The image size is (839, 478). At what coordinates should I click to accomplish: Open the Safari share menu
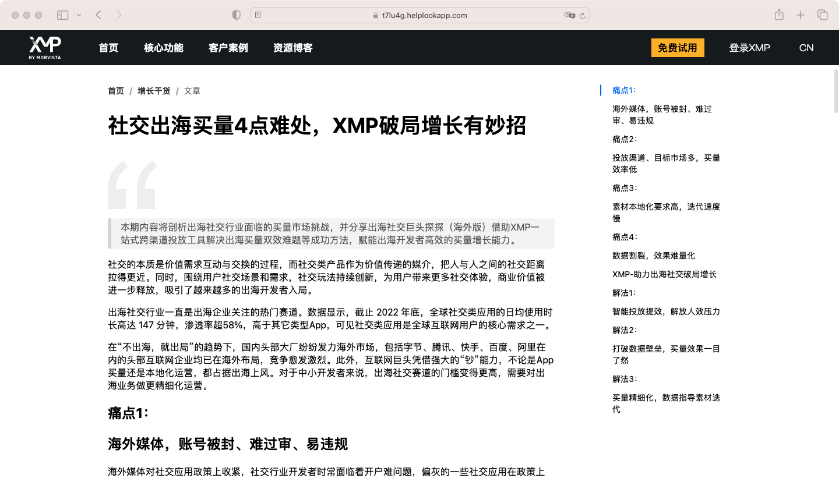779,15
